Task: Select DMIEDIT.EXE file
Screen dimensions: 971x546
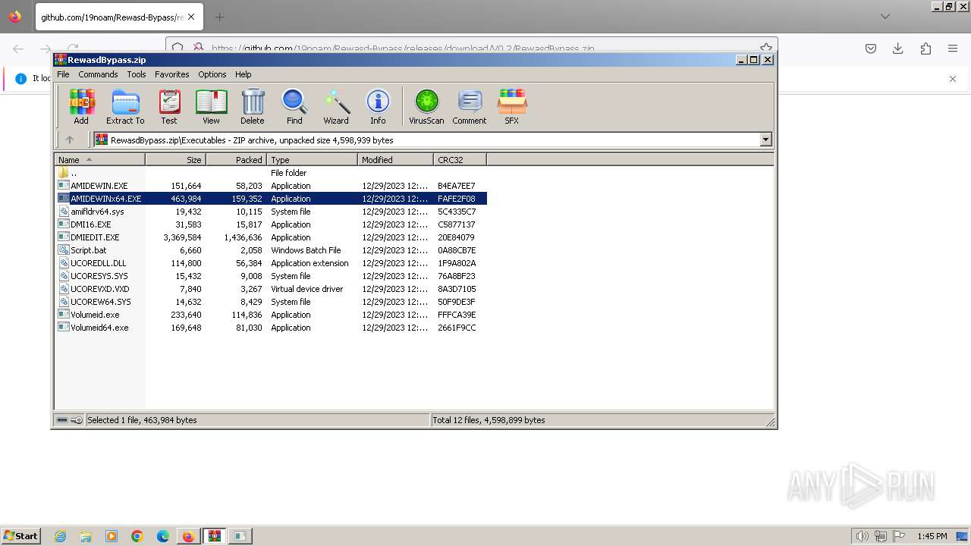Action: (x=271, y=237)
